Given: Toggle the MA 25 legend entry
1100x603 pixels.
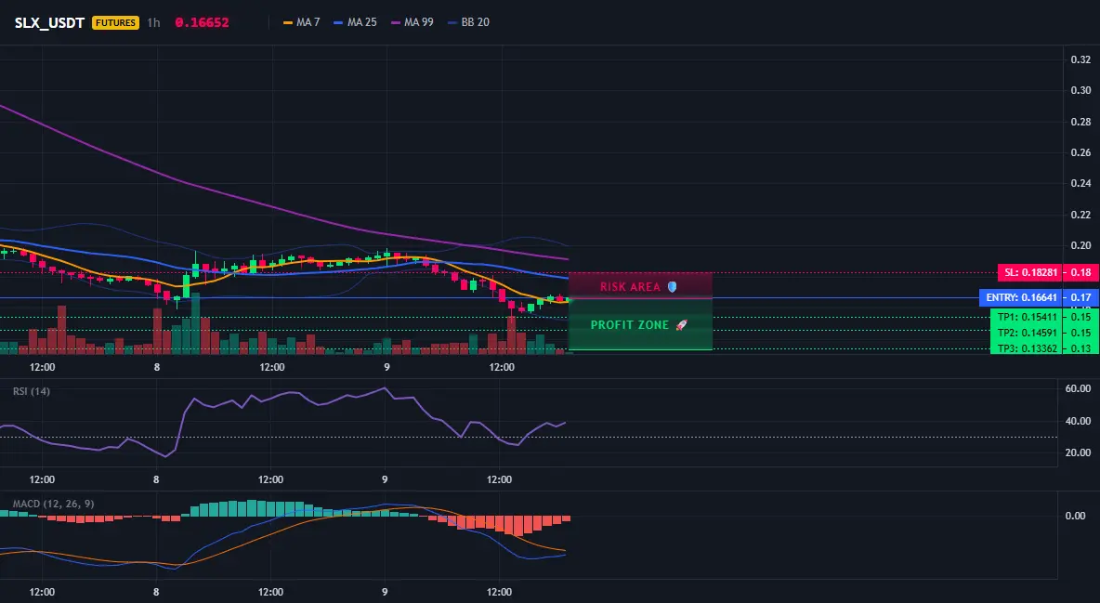Looking at the screenshot, I should point(356,22).
